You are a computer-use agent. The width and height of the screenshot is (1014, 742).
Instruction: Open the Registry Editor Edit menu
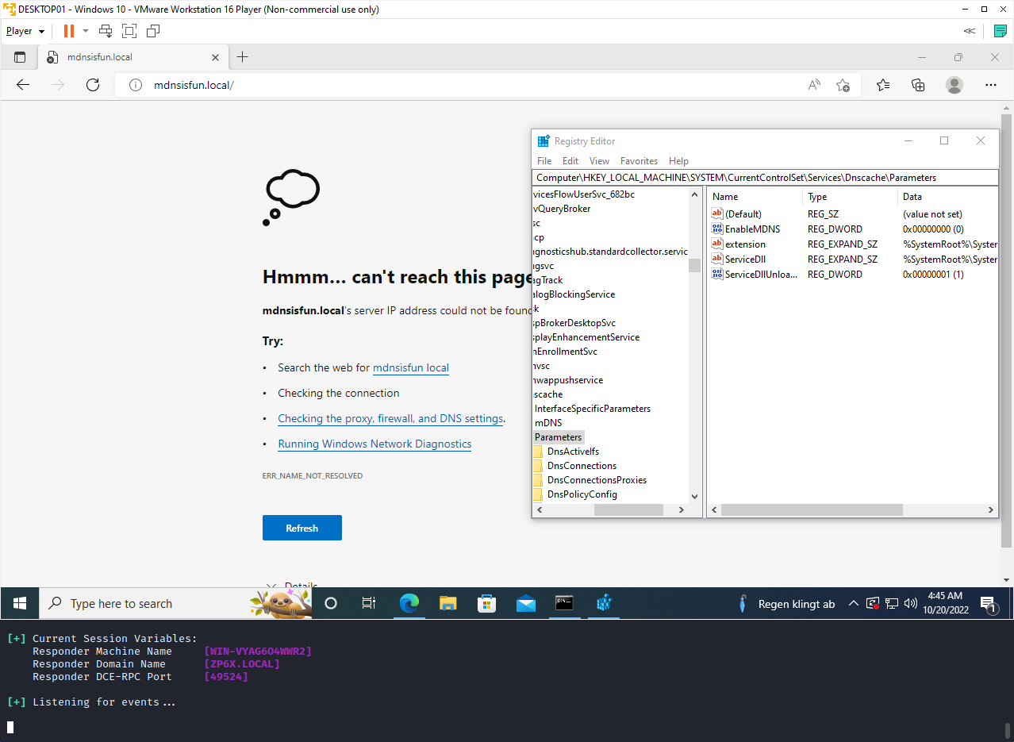pyautogui.click(x=570, y=160)
